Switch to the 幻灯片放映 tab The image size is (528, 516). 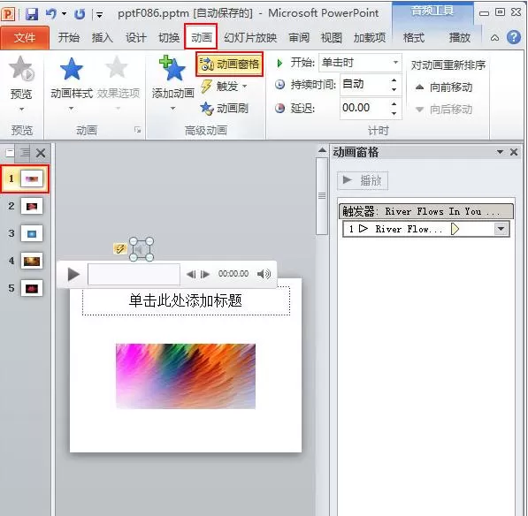point(250,37)
